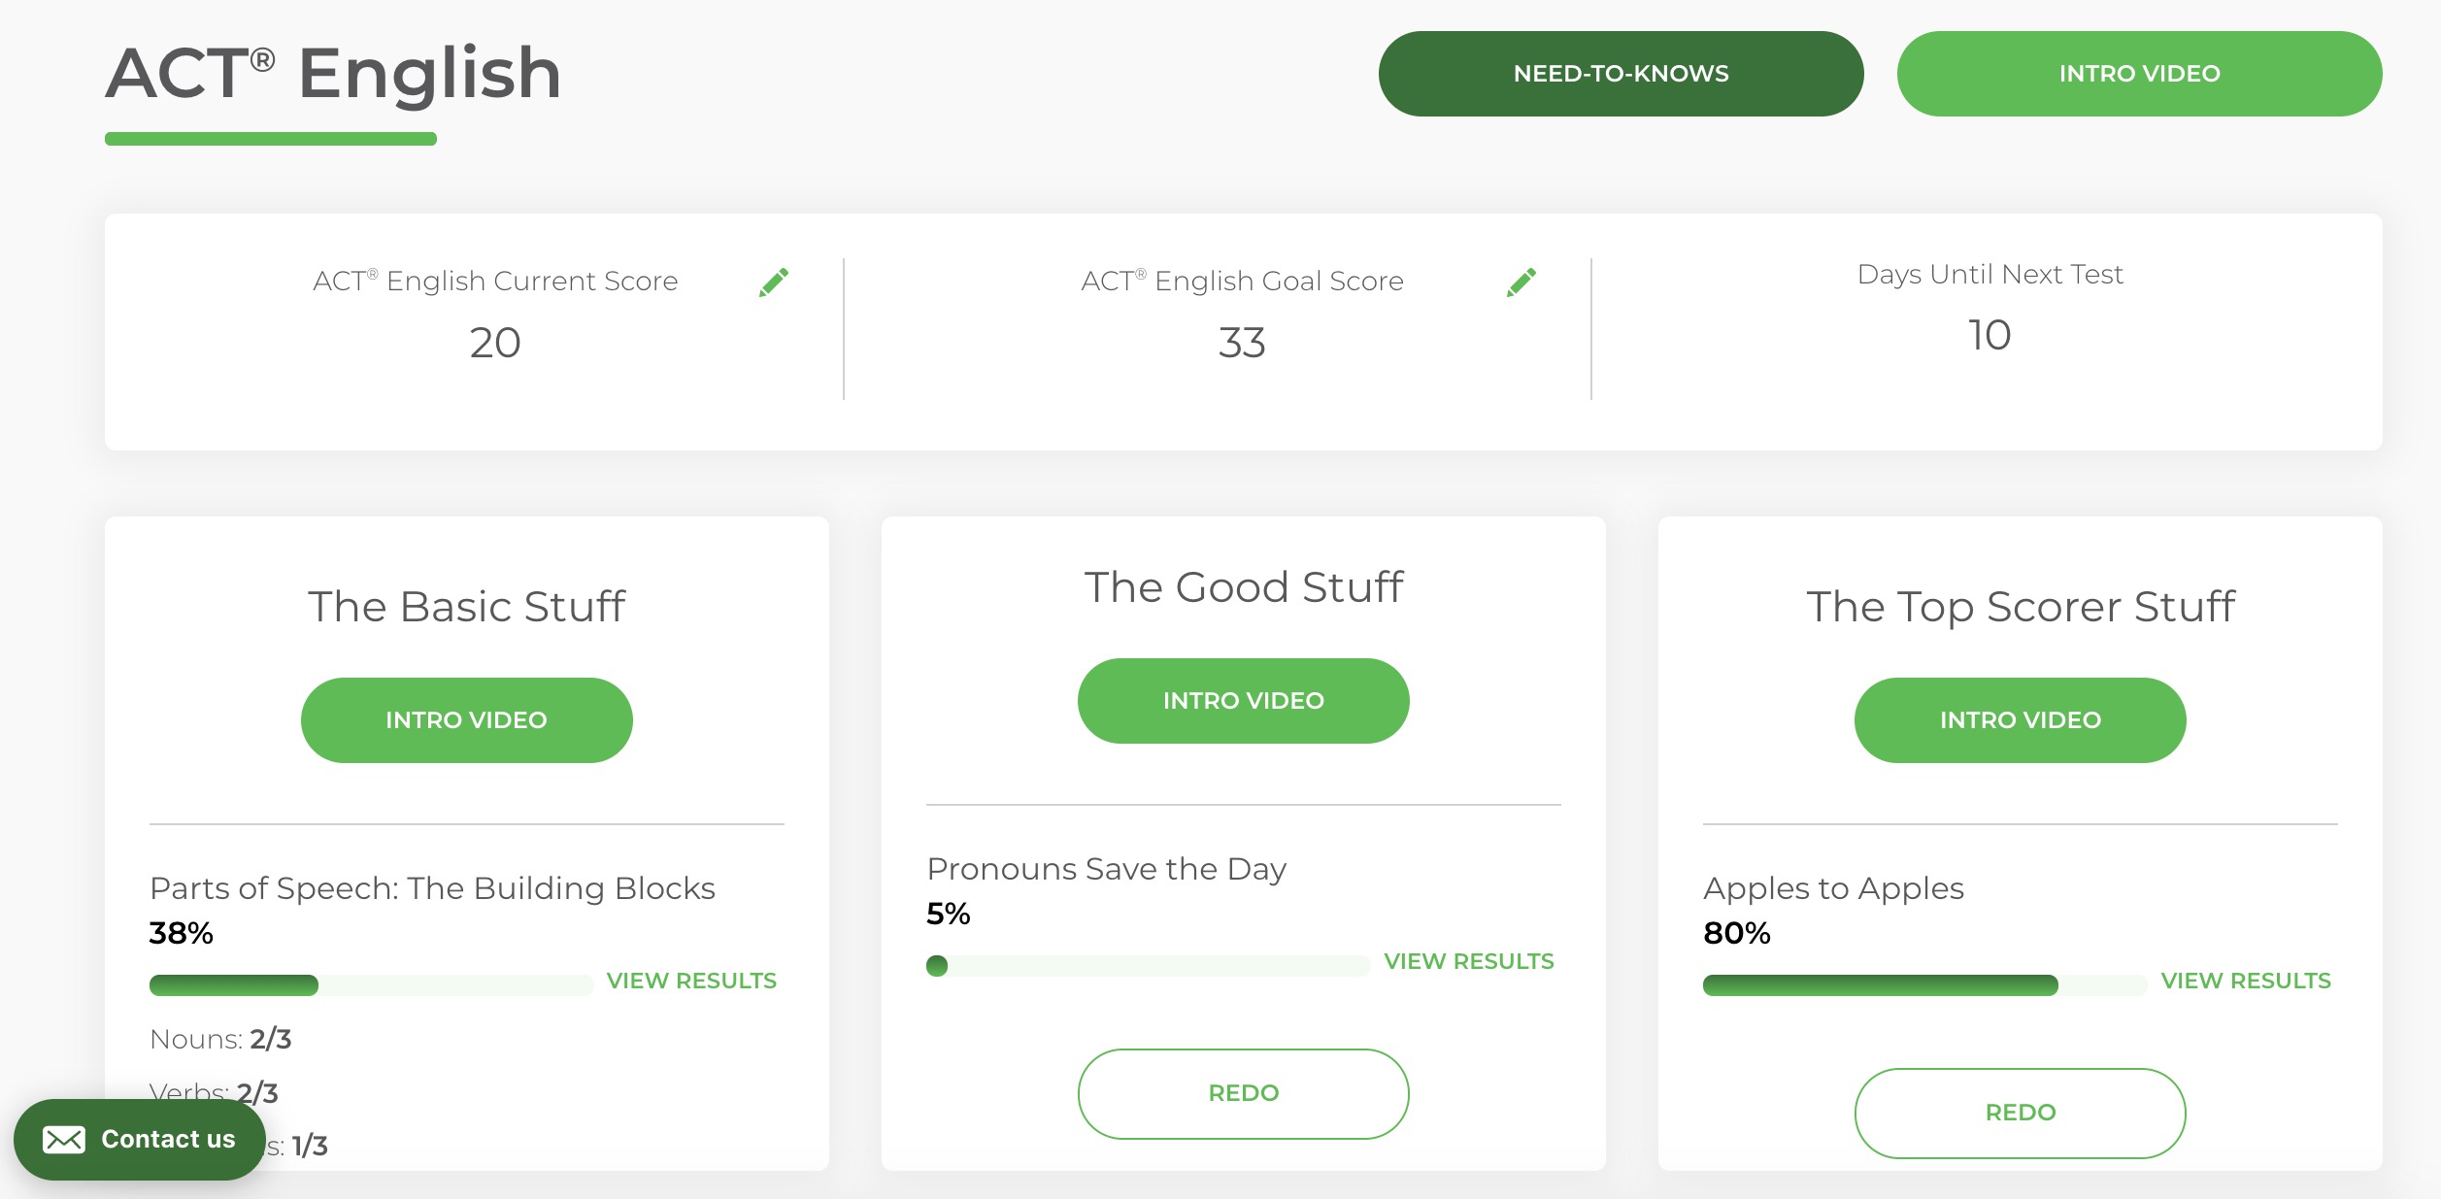Select the current score value 20
Image resolution: width=2441 pixels, height=1199 pixels.
pyautogui.click(x=495, y=343)
